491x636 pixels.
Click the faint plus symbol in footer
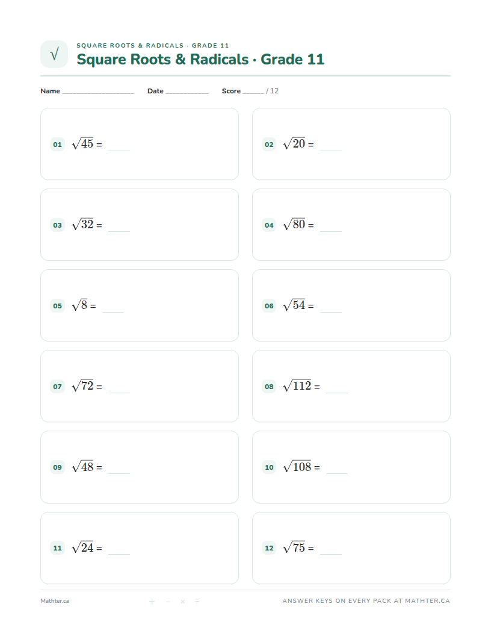pos(152,601)
